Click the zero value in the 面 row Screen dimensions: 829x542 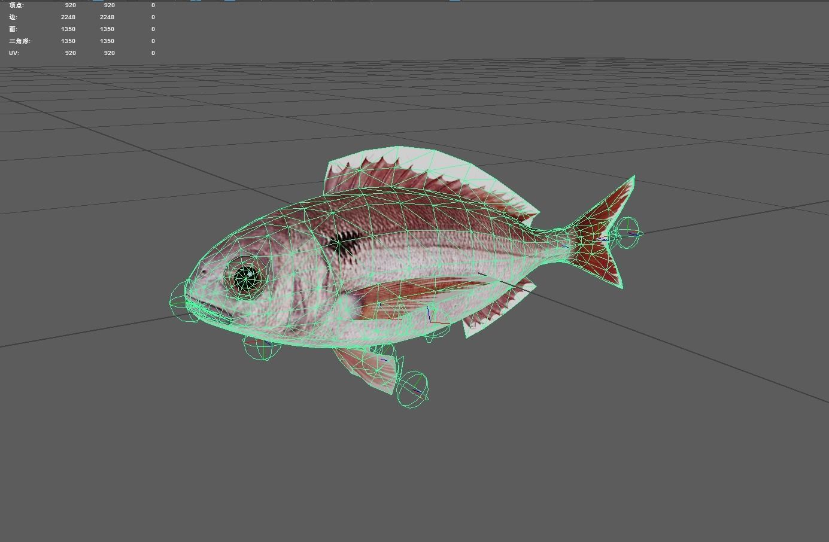click(153, 29)
